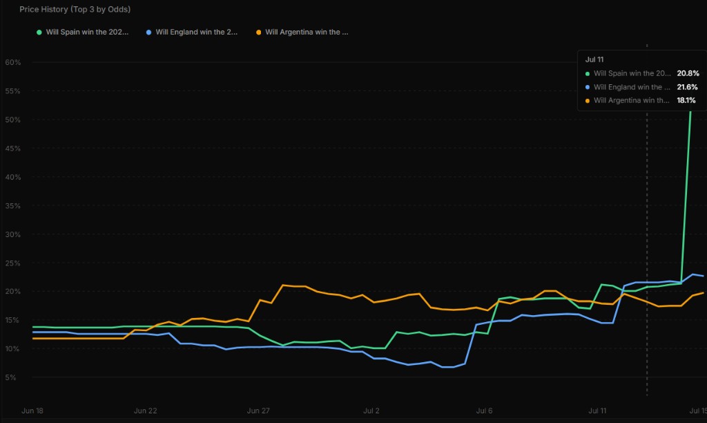Toggle the England series in the legend
The image size is (707, 423).
point(192,32)
